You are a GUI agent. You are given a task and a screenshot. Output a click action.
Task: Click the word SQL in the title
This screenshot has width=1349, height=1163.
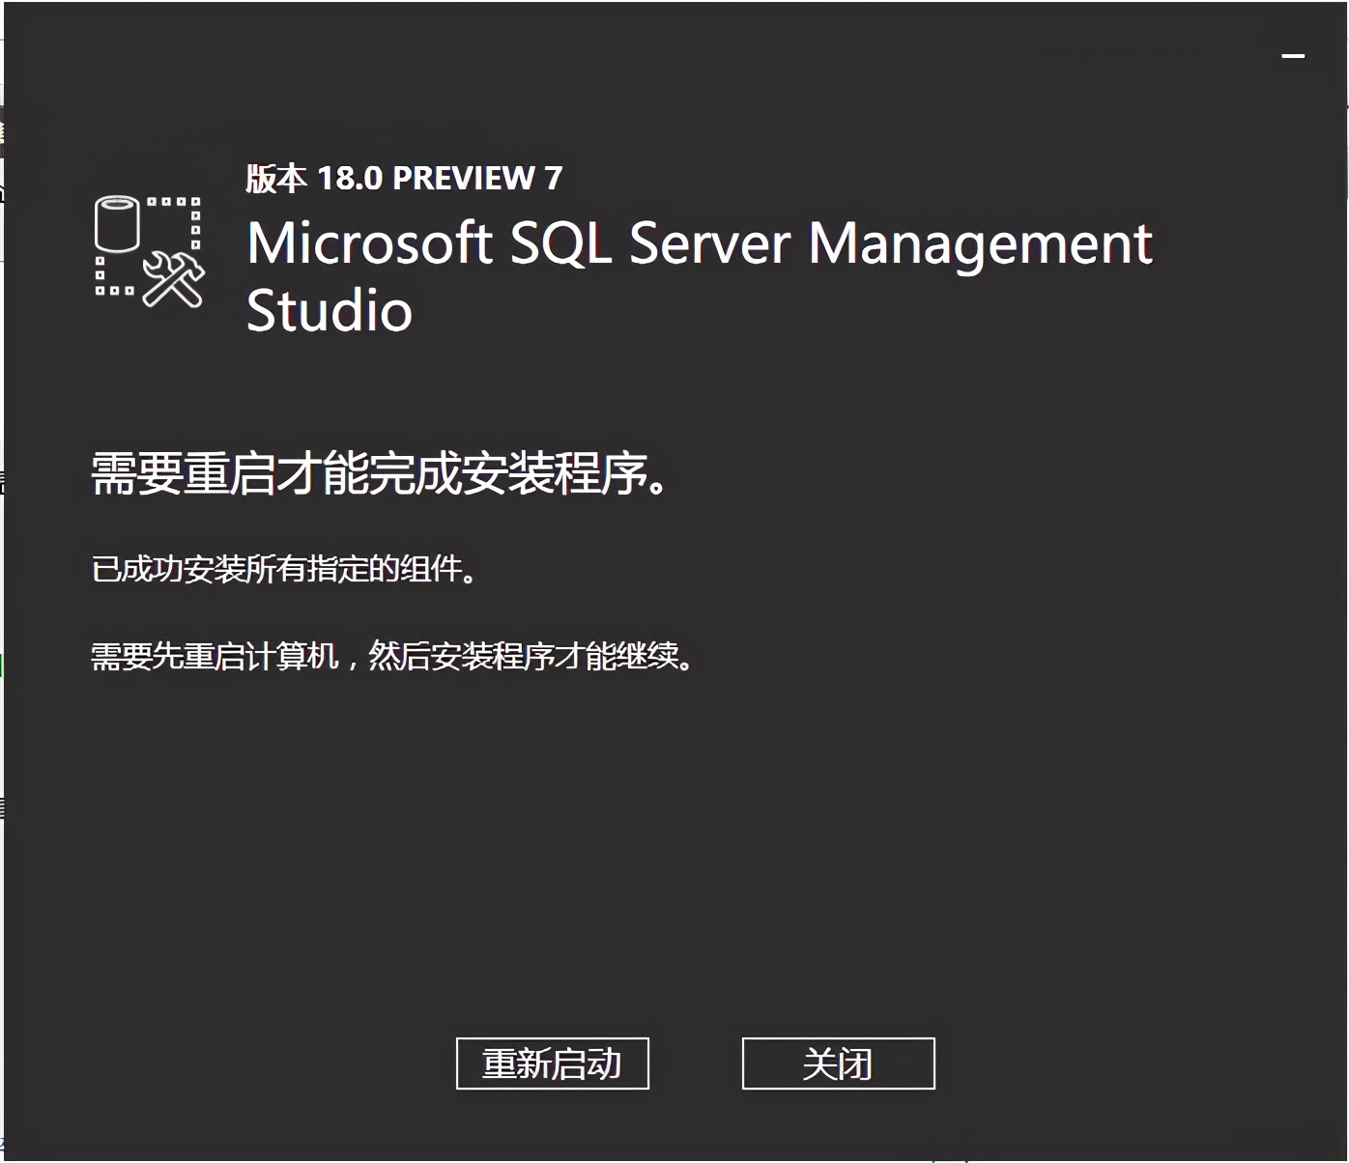tap(560, 243)
